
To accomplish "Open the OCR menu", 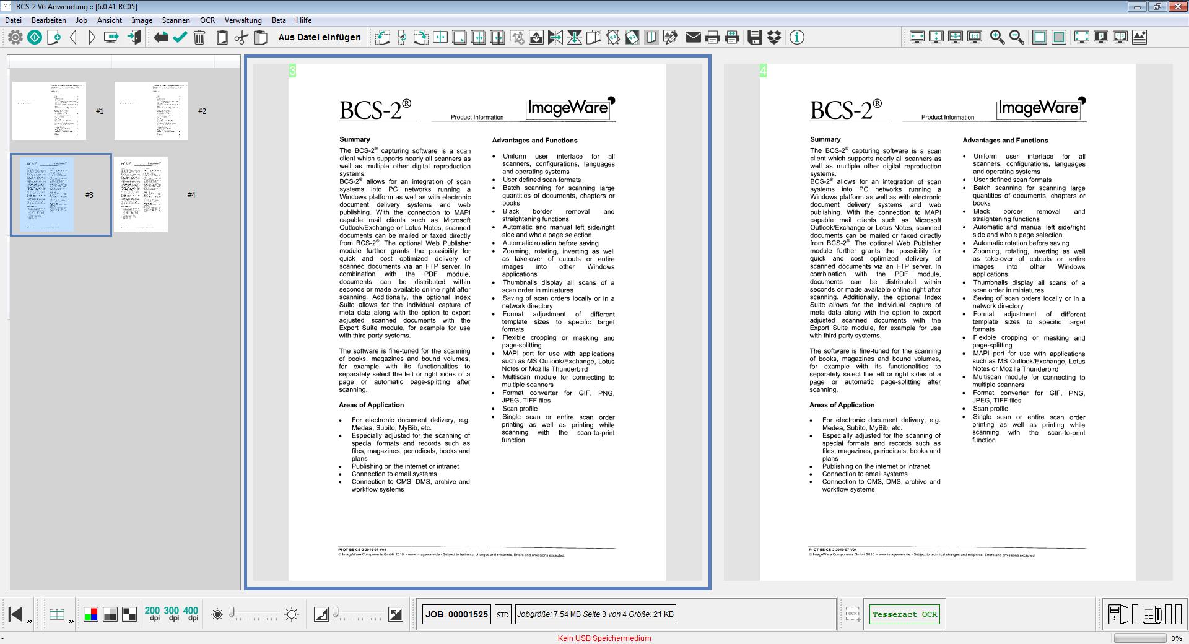I will [207, 20].
